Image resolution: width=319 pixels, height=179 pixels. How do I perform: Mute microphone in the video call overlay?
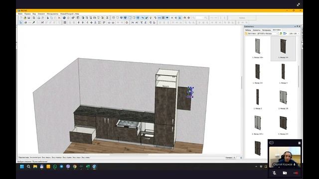point(274,173)
